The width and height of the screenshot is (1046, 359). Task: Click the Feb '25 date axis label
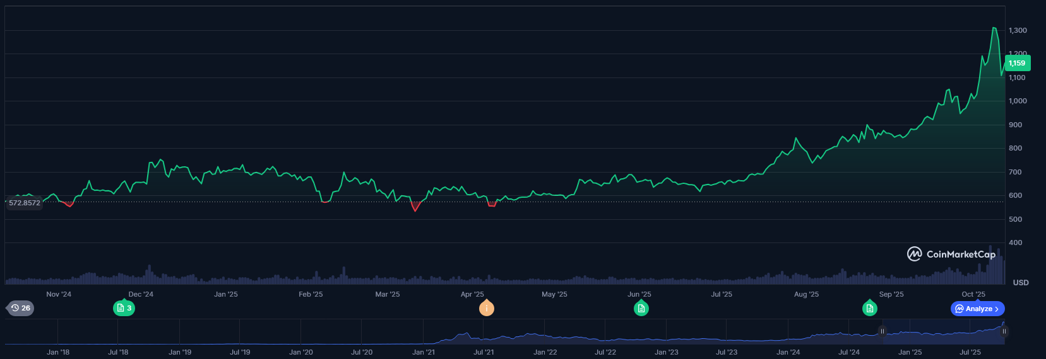[x=311, y=294]
